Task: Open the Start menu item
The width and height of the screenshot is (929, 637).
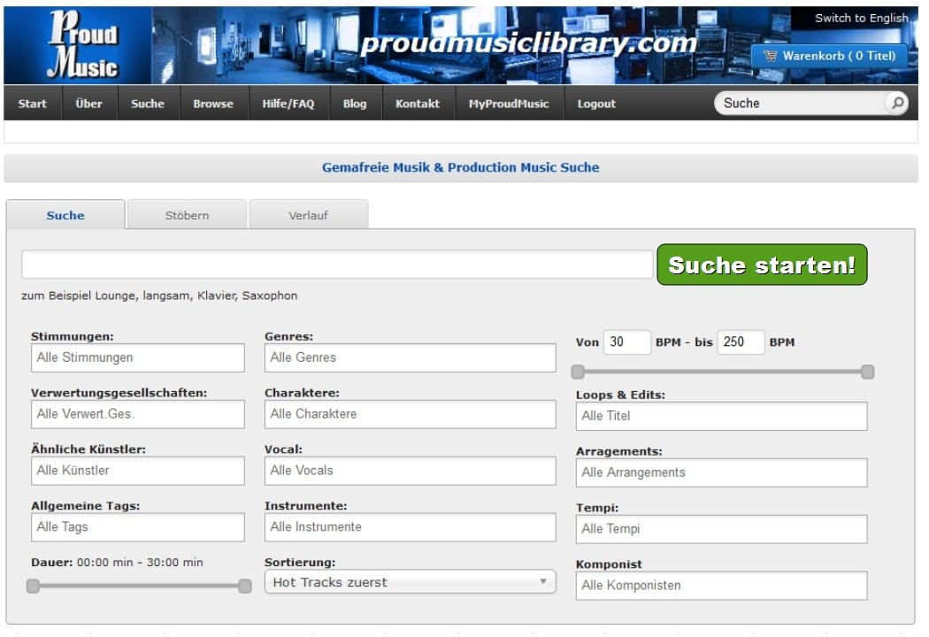Action: pyautogui.click(x=32, y=104)
